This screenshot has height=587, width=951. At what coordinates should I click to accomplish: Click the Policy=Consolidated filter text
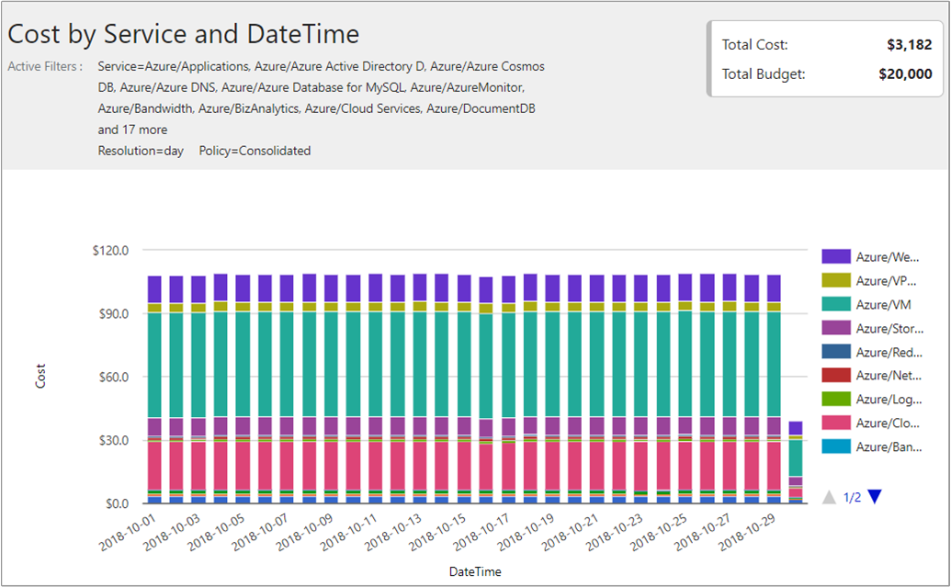tap(255, 151)
